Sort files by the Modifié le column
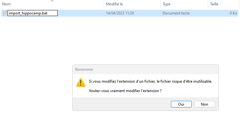The image size is (245, 115). pos(114,4)
